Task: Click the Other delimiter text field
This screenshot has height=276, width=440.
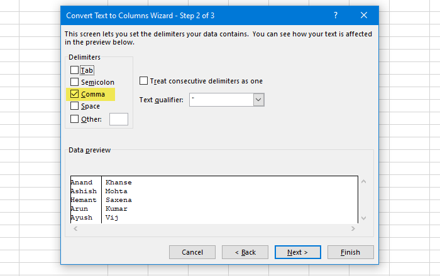Action: point(119,119)
